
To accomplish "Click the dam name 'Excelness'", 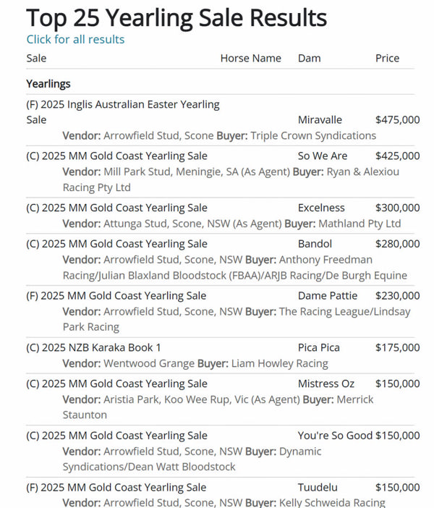I will click(x=321, y=208).
